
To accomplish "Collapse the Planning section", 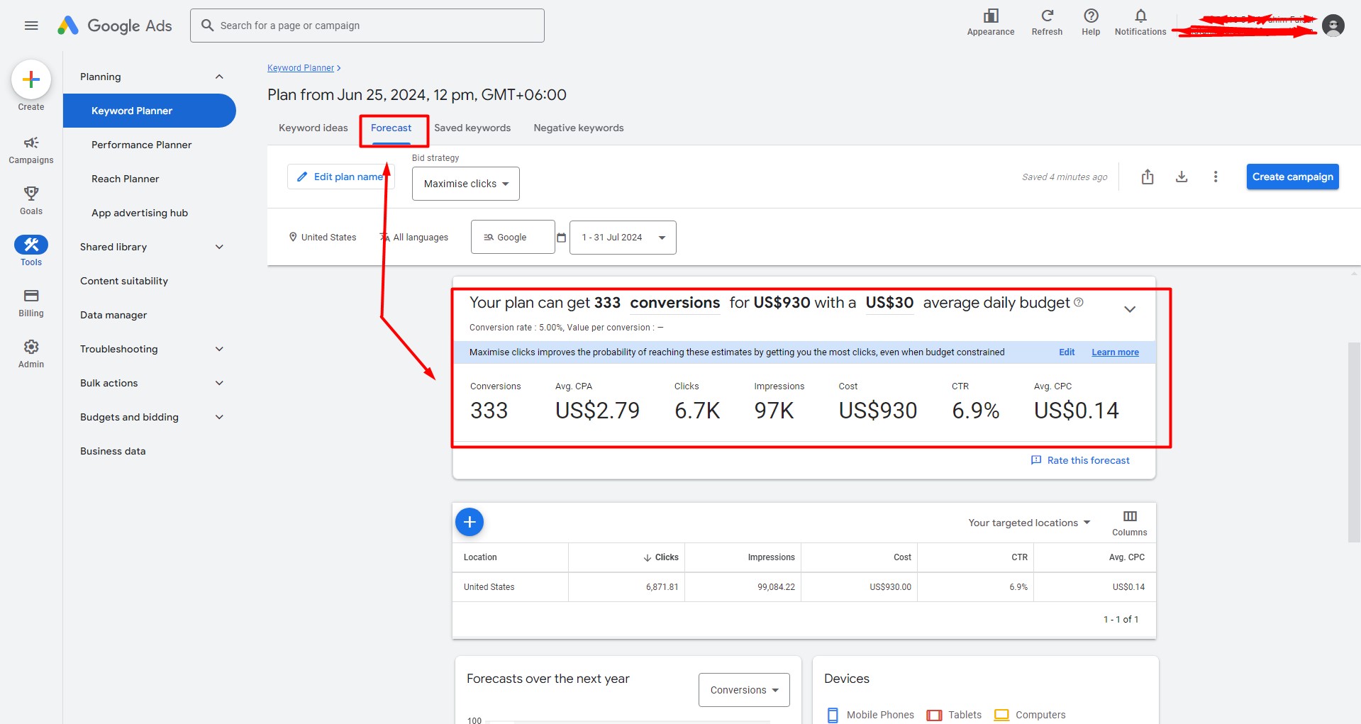I will (219, 77).
